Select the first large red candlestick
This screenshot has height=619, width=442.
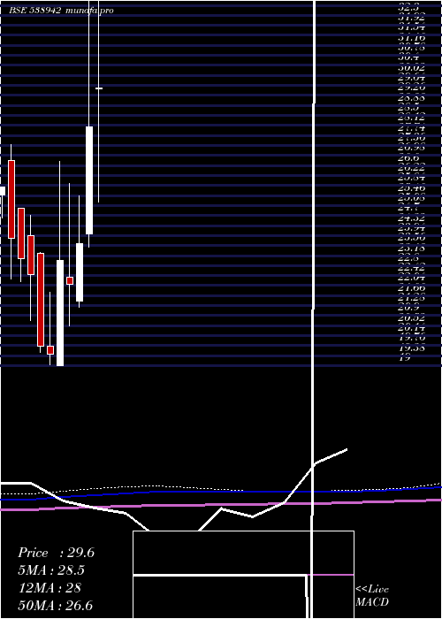tap(11, 199)
